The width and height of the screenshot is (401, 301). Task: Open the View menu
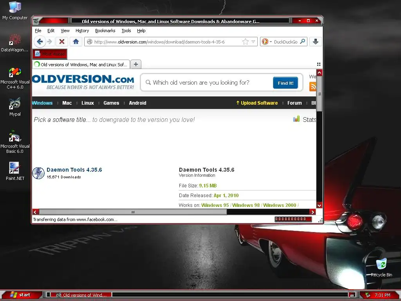point(65,31)
